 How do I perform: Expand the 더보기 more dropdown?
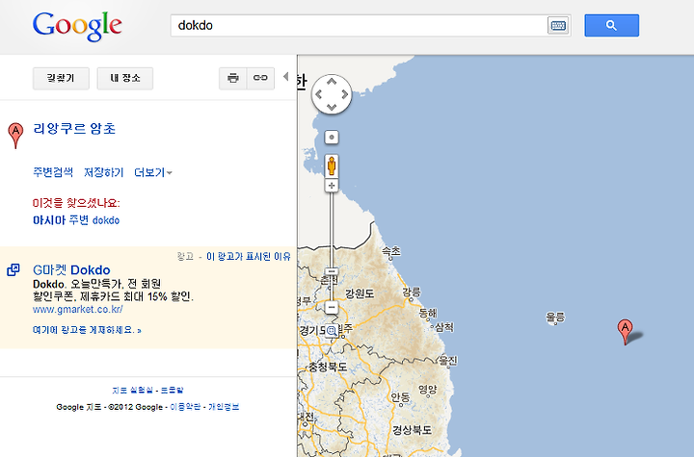[153, 172]
